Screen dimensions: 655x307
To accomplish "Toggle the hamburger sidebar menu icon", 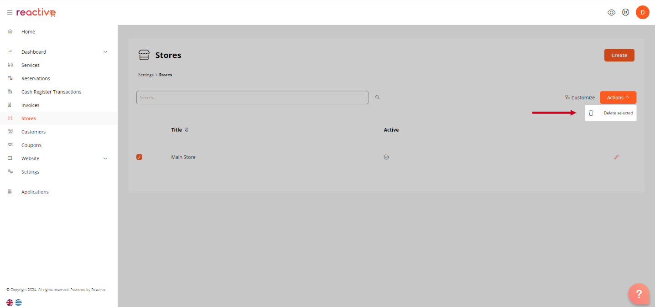I will pyautogui.click(x=10, y=12).
